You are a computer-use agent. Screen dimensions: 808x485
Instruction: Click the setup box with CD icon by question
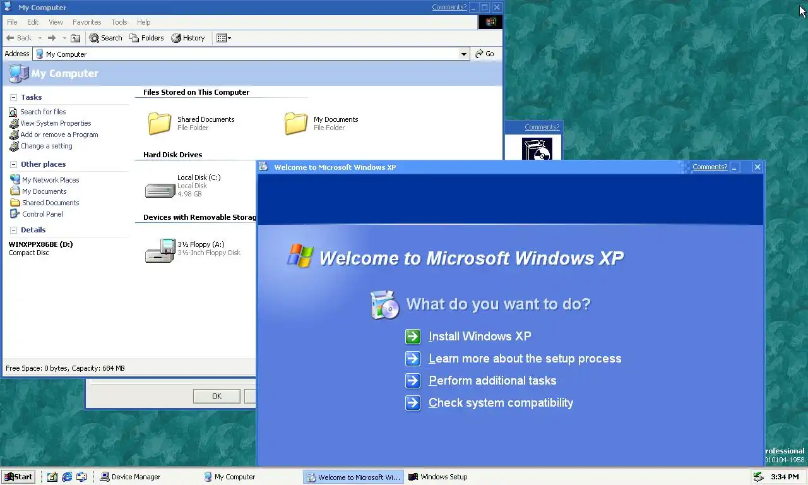[385, 304]
